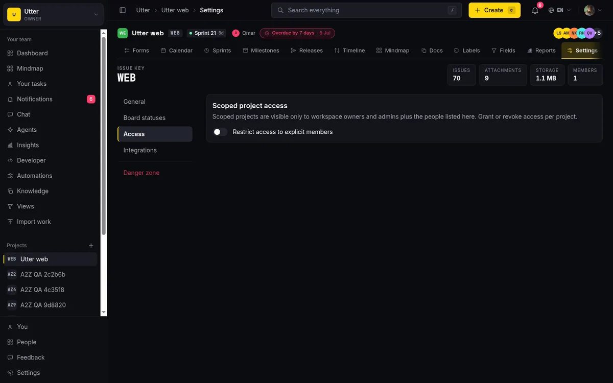Click the AZ2 project badge icon
The height and width of the screenshot is (383, 613).
(12, 274)
